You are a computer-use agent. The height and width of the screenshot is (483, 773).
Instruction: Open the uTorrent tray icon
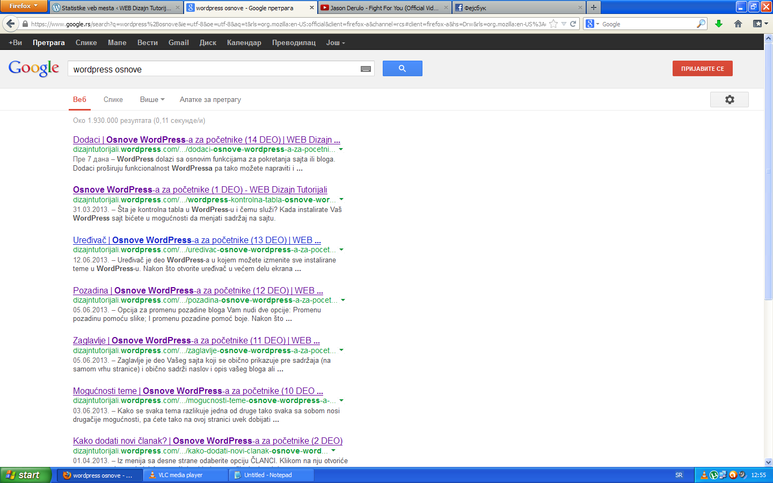tap(713, 475)
